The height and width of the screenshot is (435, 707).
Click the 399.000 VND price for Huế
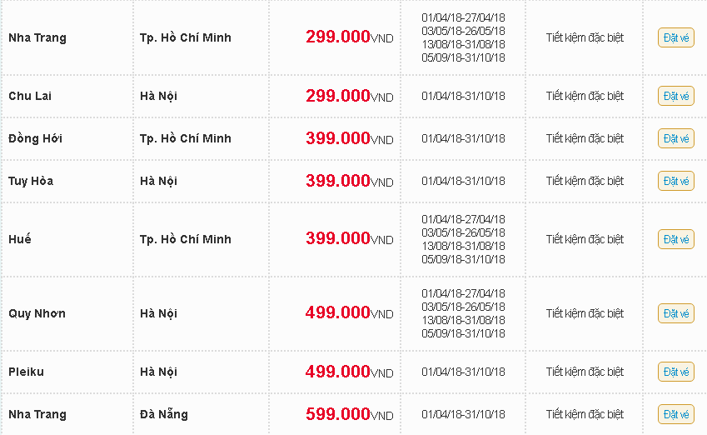point(350,238)
